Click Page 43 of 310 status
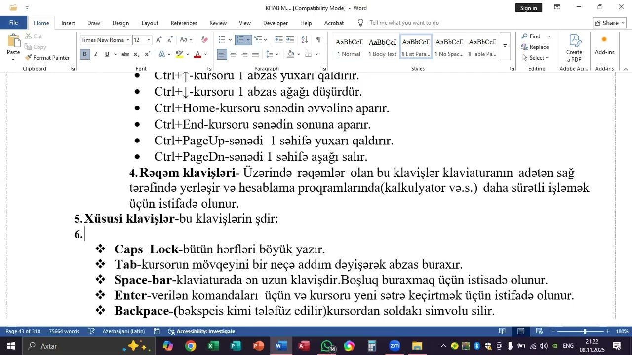This screenshot has height=355, width=632. click(x=23, y=331)
